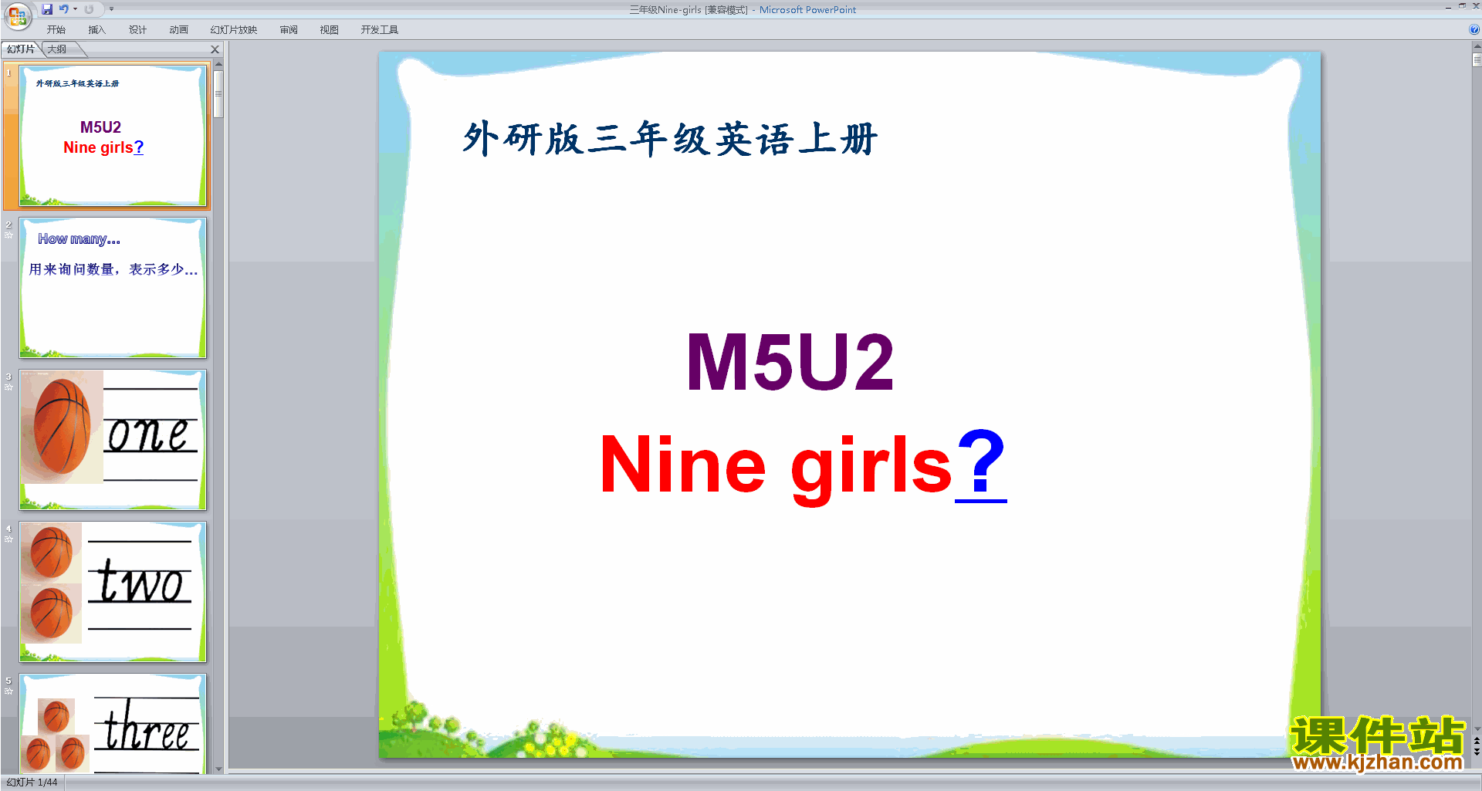Click animation star icon under slide 2 number
The width and height of the screenshot is (1482, 791).
tap(8, 235)
